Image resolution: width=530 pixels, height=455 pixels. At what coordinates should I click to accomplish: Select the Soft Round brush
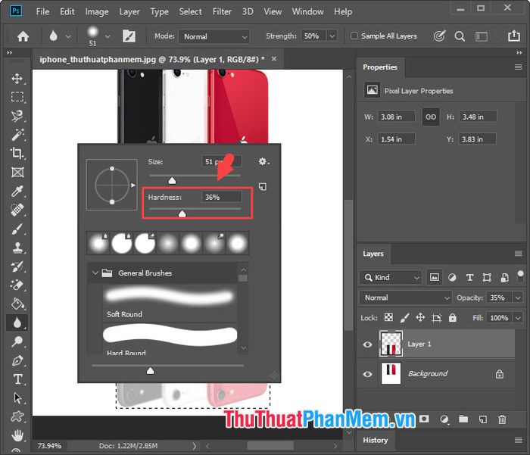pyautogui.click(x=170, y=302)
